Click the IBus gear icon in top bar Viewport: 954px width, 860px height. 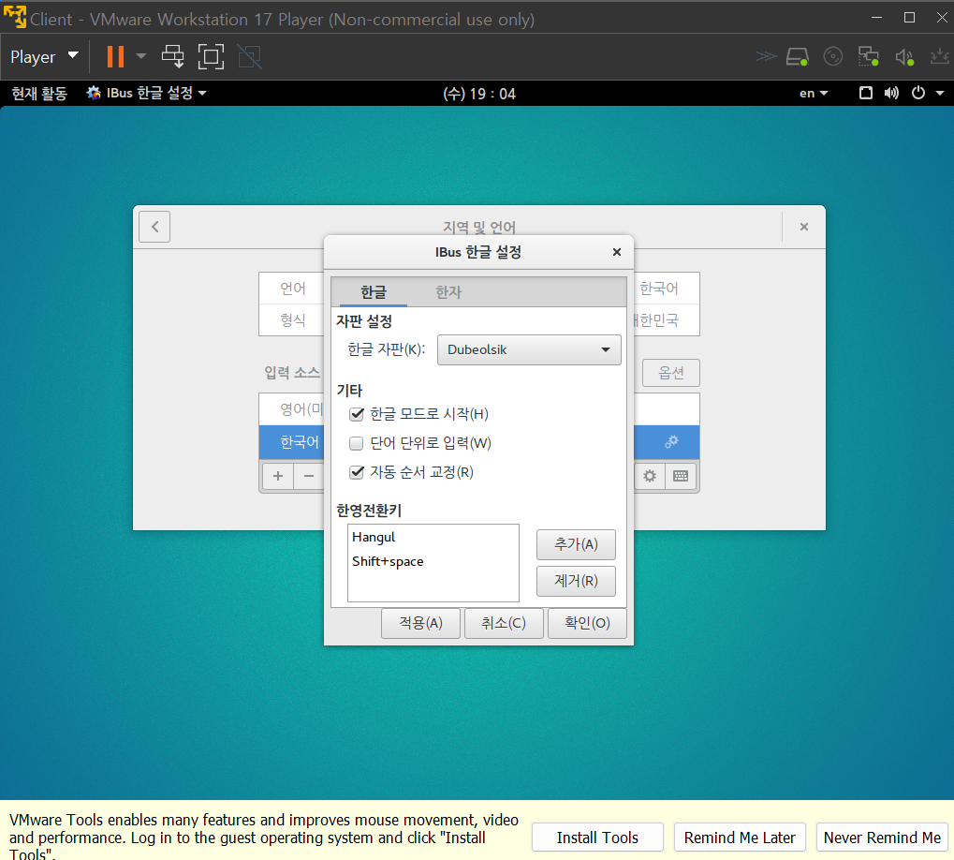[94, 93]
